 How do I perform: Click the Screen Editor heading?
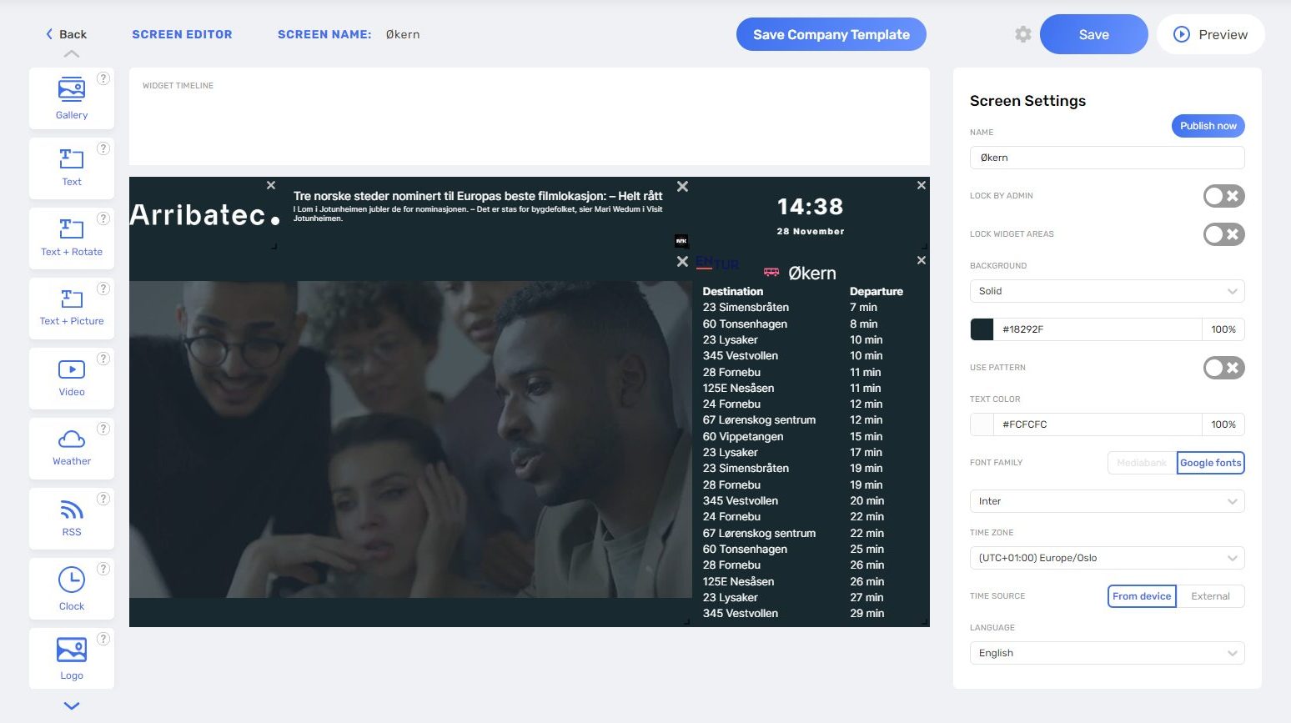(182, 34)
